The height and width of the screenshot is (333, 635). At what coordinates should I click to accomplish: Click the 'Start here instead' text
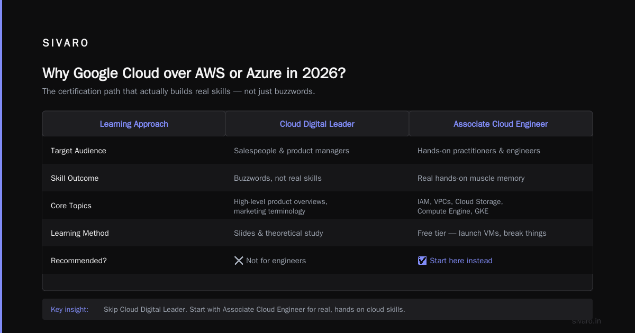point(461,261)
